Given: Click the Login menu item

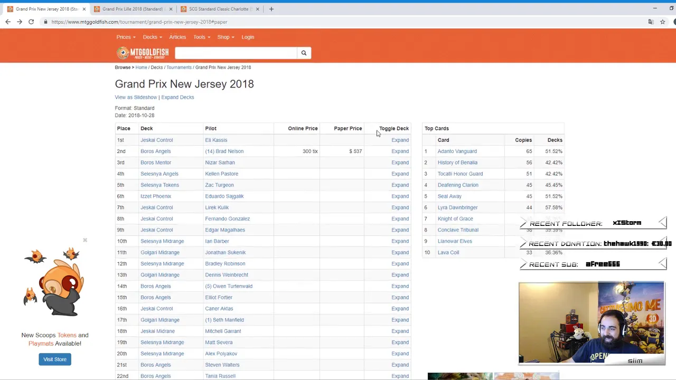Looking at the screenshot, I should click(248, 37).
